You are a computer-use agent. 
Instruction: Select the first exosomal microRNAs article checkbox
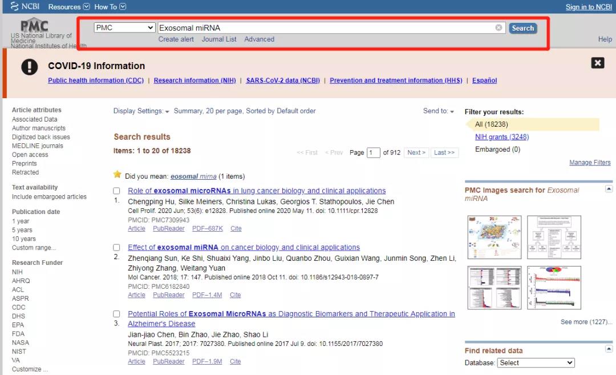116,190
